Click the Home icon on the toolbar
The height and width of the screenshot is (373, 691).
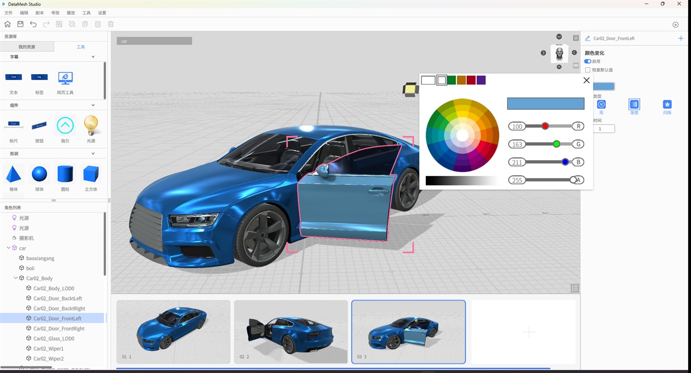[x=8, y=24]
